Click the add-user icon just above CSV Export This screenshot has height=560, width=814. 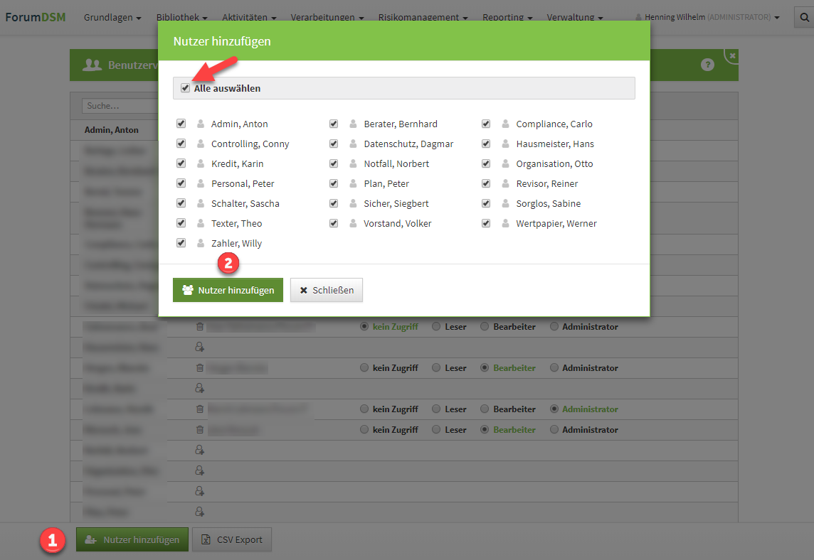(199, 512)
